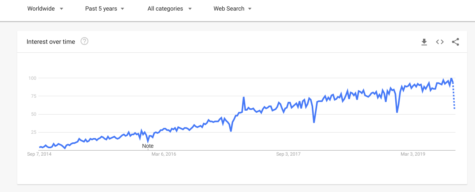The height and width of the screenshot is (192, 475).
Task: Click the dropdown arrow beside Worldwide
Action: 61,9
